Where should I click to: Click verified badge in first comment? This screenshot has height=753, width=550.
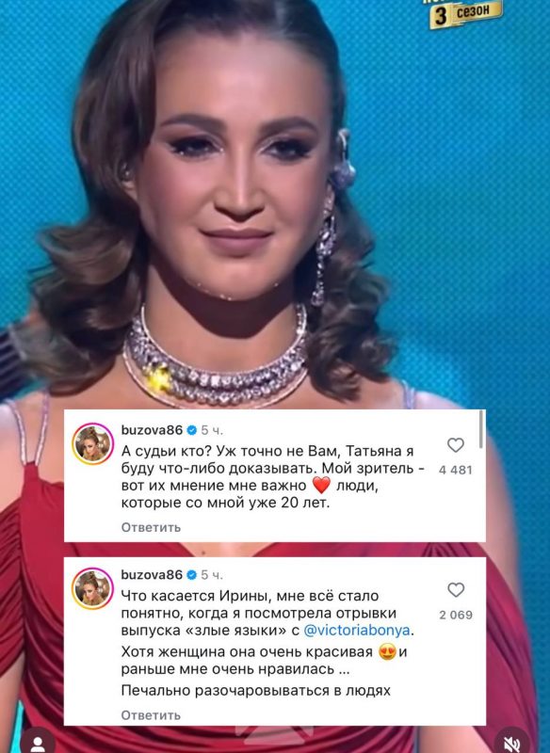pyautogui.click(x=191, y=430)
